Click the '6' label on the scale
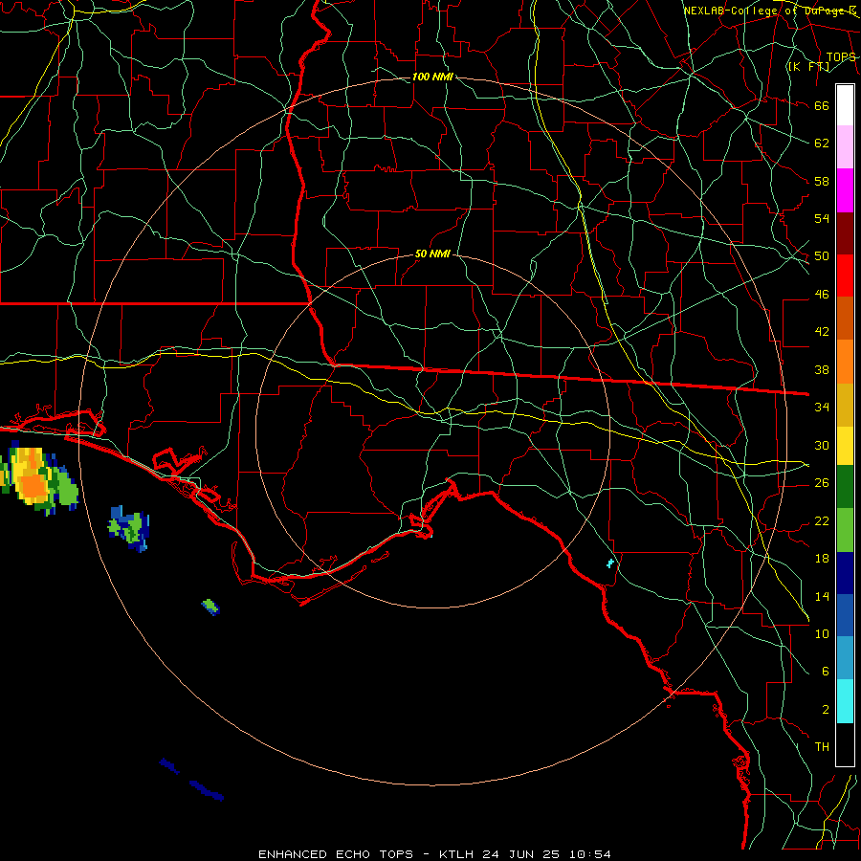 point(825,672)
